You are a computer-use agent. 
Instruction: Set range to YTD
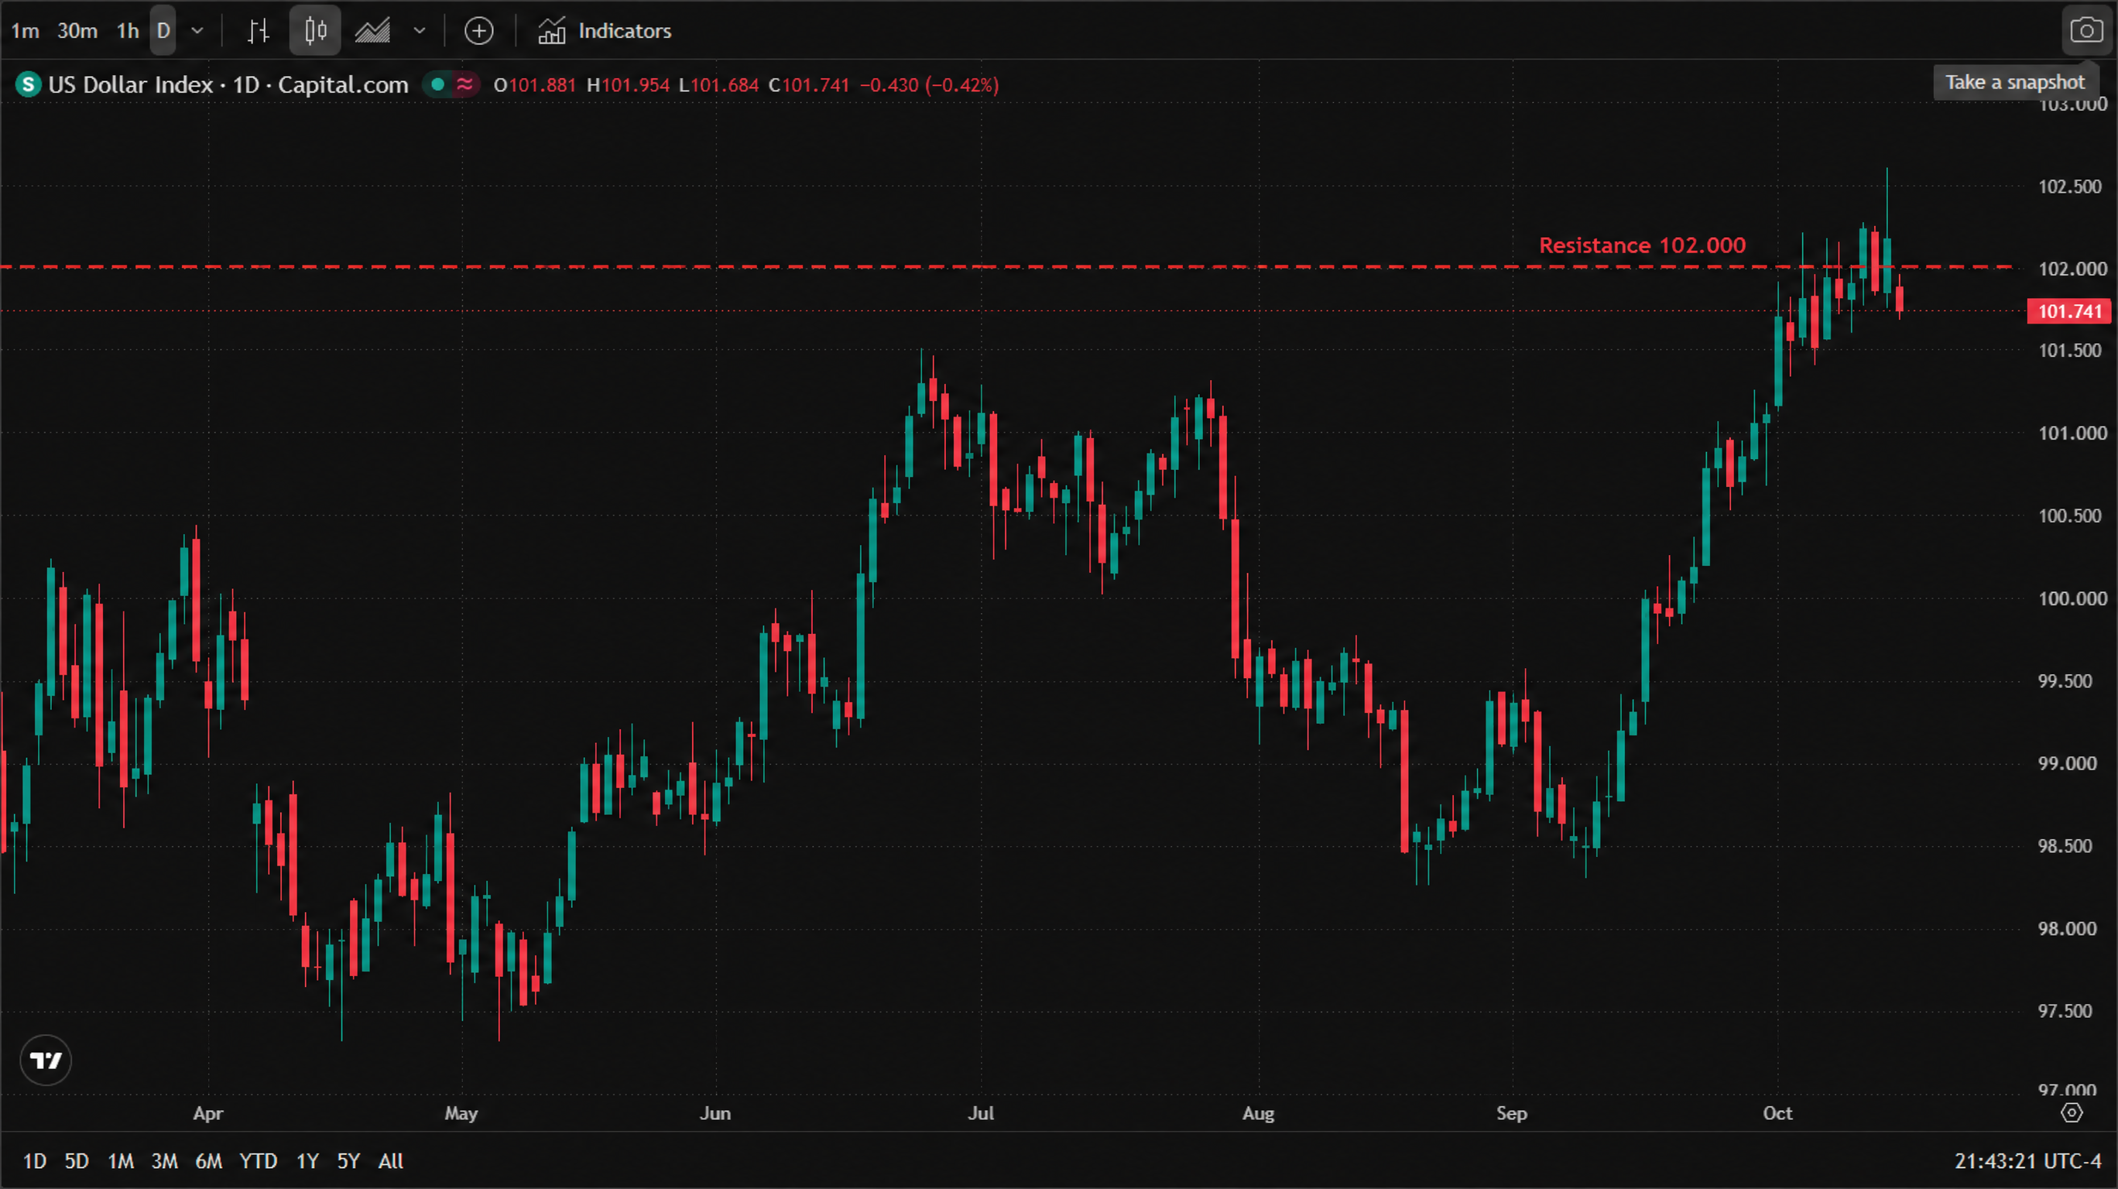pos(259,1161)
